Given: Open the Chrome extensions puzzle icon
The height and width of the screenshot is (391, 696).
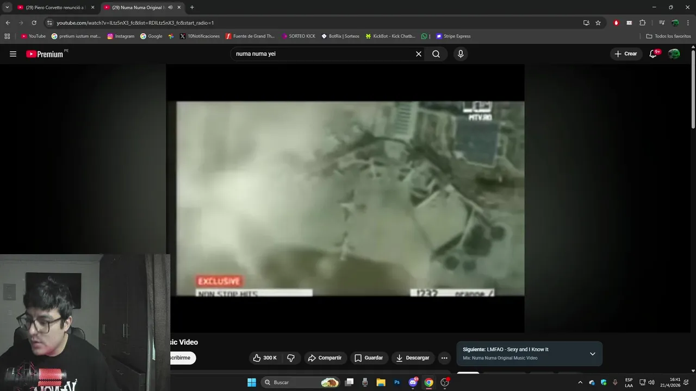Looking at the screenshot, I should 642,23.
